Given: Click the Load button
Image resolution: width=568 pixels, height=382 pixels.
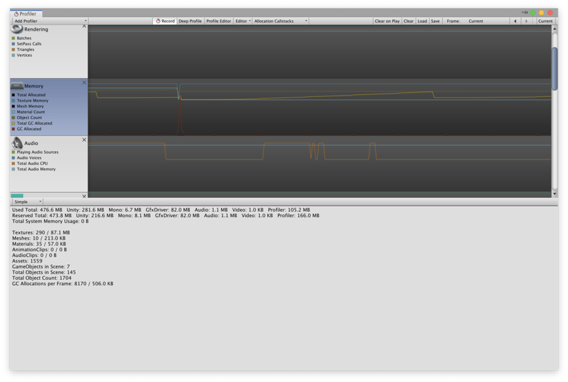Looking at the screenshot, I should [x=422, y=21].
